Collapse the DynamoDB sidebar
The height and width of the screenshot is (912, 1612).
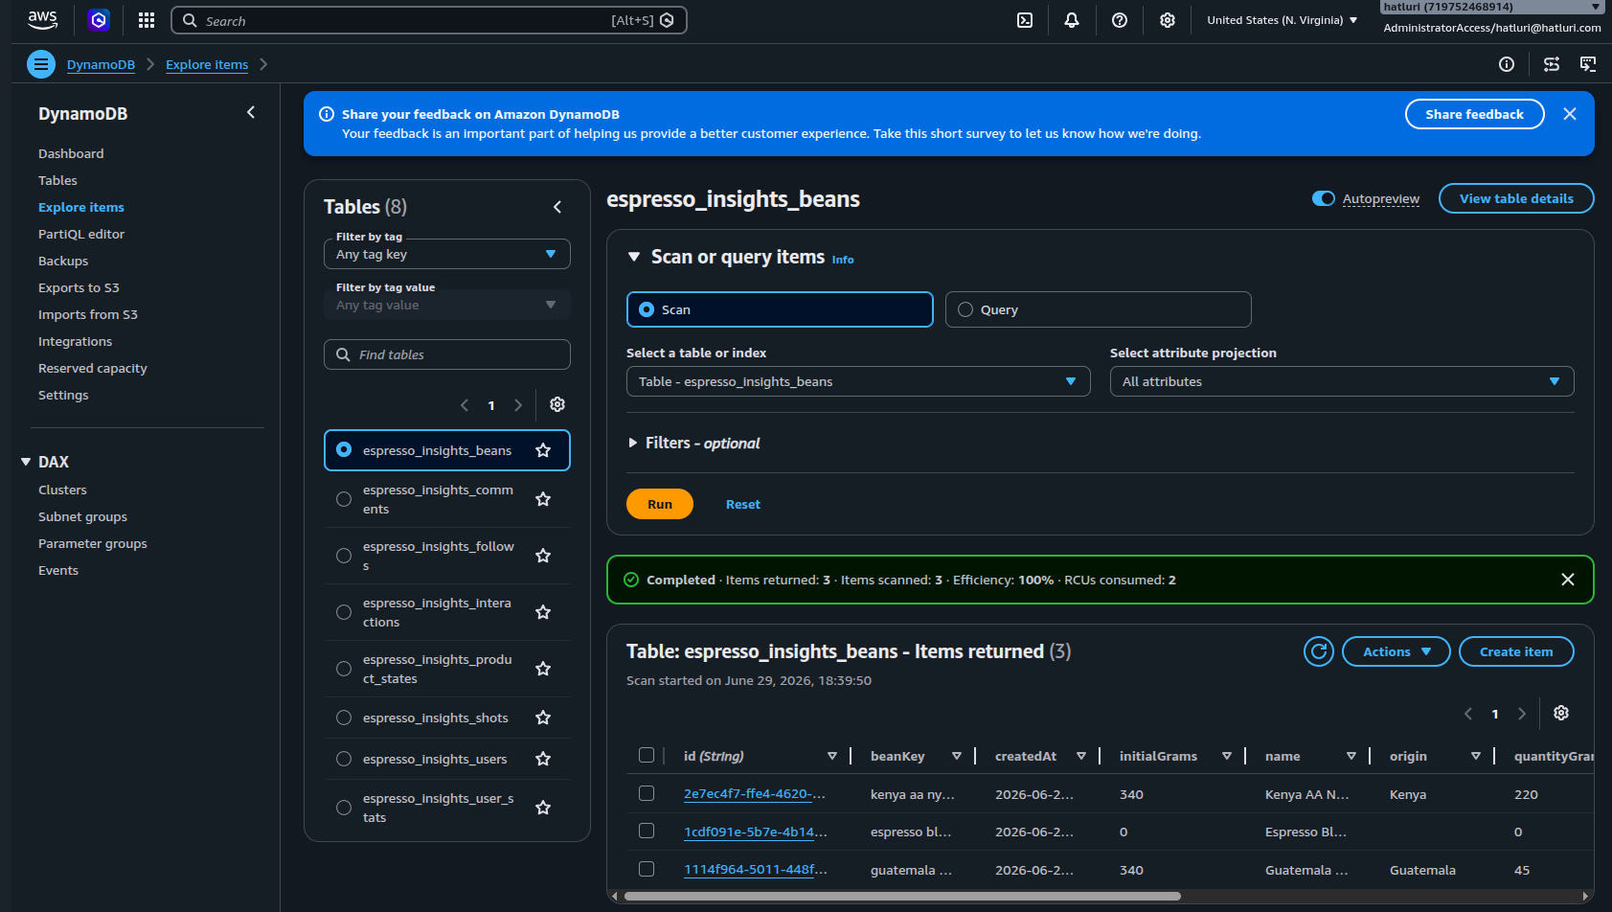coord(251,112)
